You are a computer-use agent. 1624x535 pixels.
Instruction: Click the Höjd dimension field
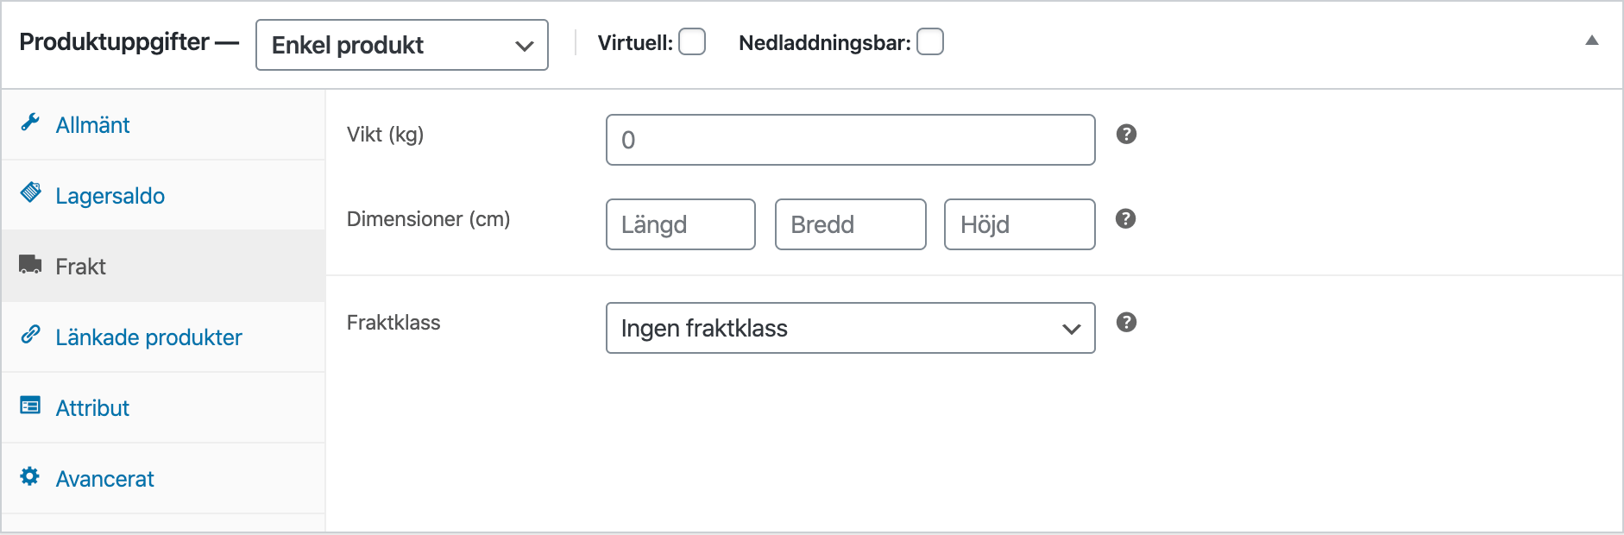point(1019,224)
